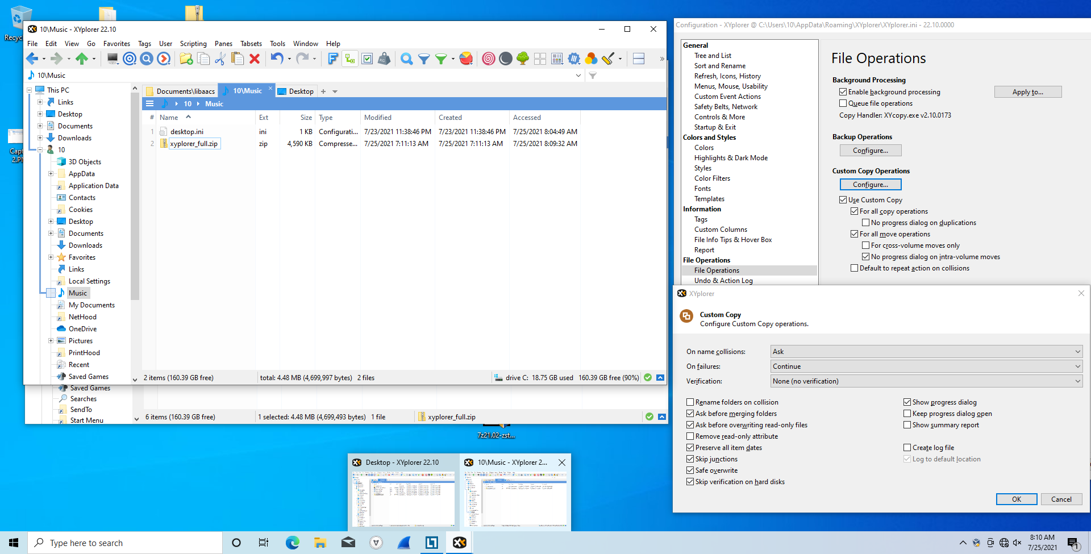Check Show summary report option
This screenshot has width=1091, height=554.
tap(907, 425)
